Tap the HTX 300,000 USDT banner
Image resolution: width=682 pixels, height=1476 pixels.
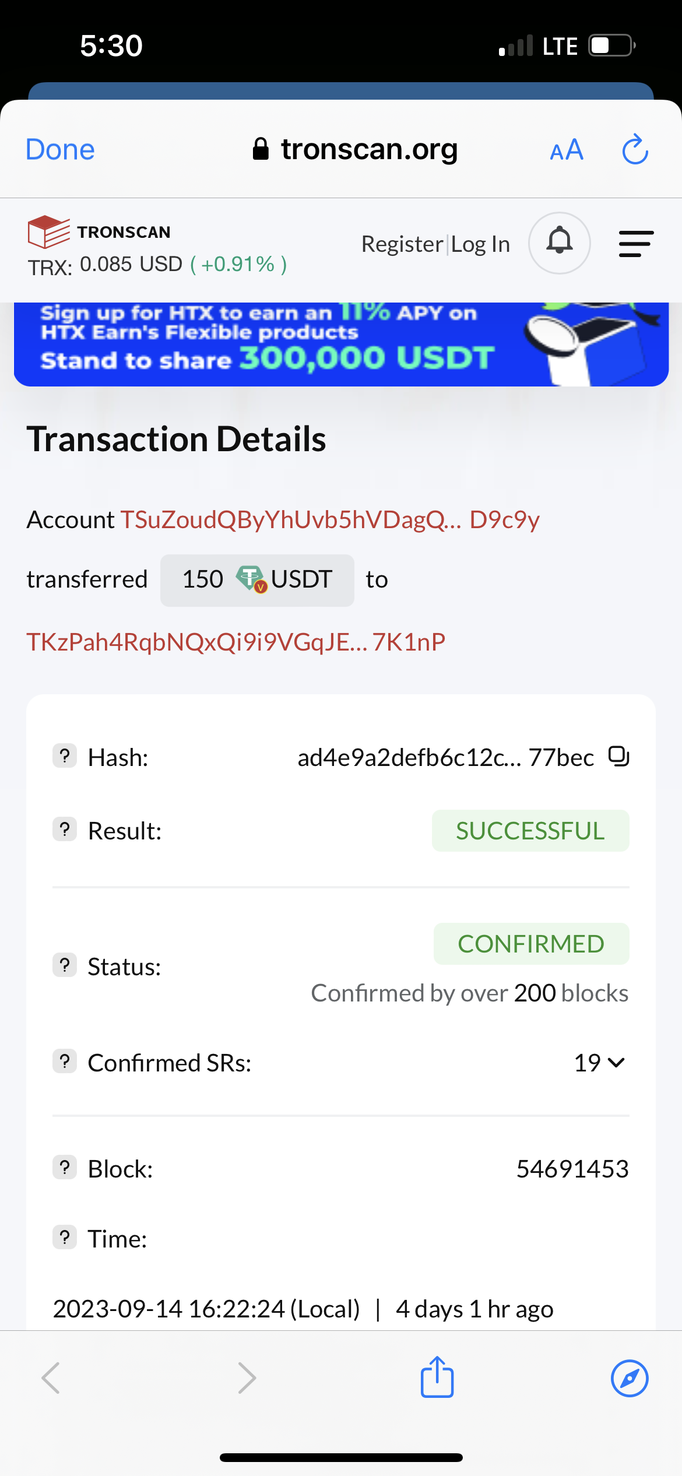click(x=341, y=344)
